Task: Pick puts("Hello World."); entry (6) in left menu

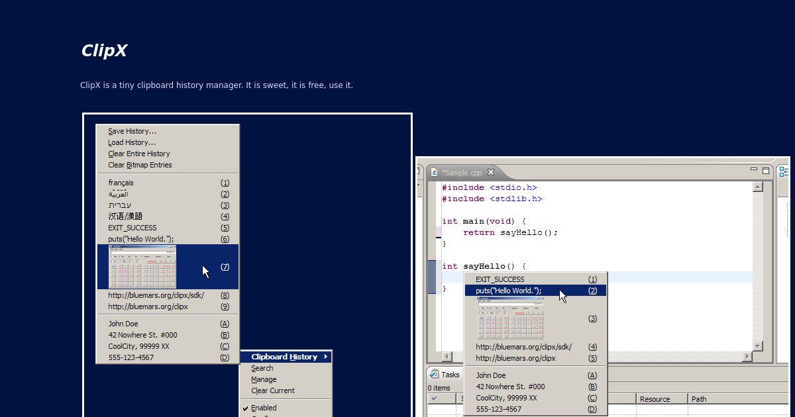Action: click(x=168, y=239)
